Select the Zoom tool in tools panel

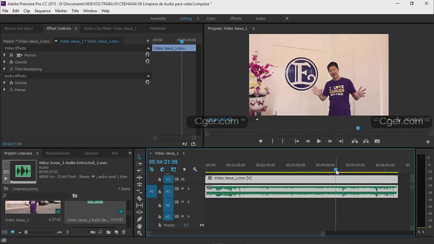(x=139, y=233)
